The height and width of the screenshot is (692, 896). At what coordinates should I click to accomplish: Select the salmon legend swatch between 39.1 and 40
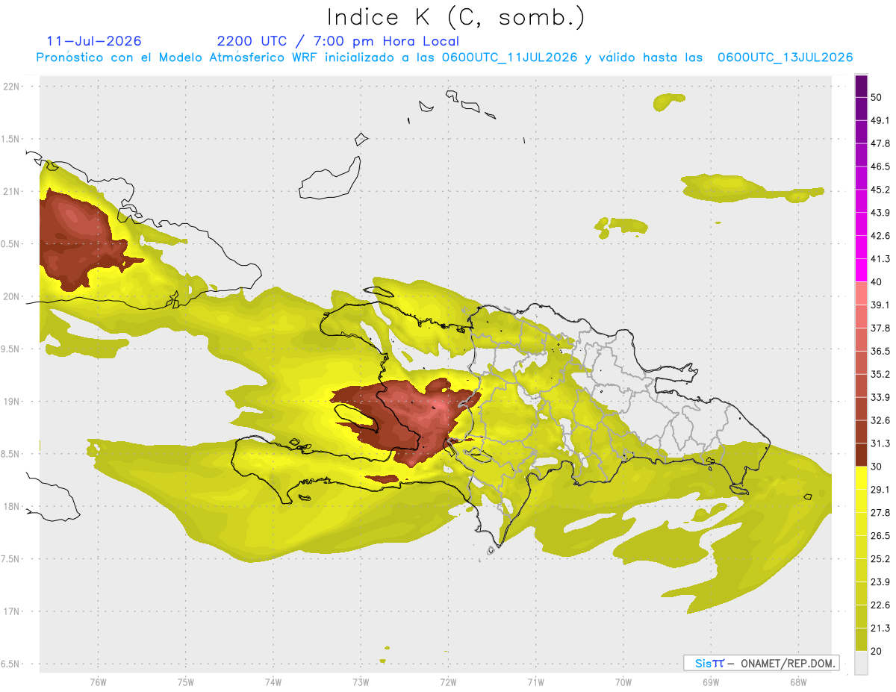point(861,293)
